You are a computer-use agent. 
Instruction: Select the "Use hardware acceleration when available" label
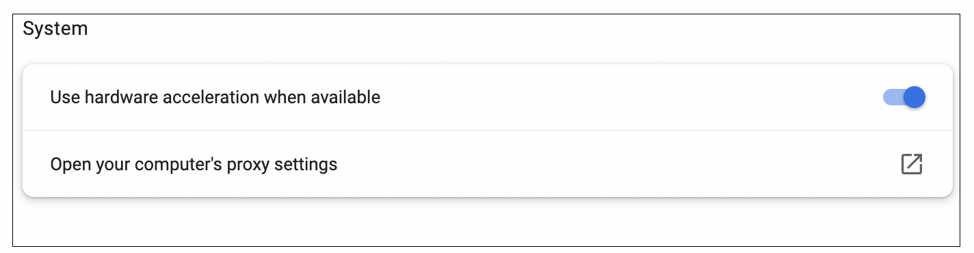coord(215,97)
